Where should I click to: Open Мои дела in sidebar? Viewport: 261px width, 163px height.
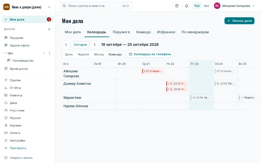(x=27, y=20)
